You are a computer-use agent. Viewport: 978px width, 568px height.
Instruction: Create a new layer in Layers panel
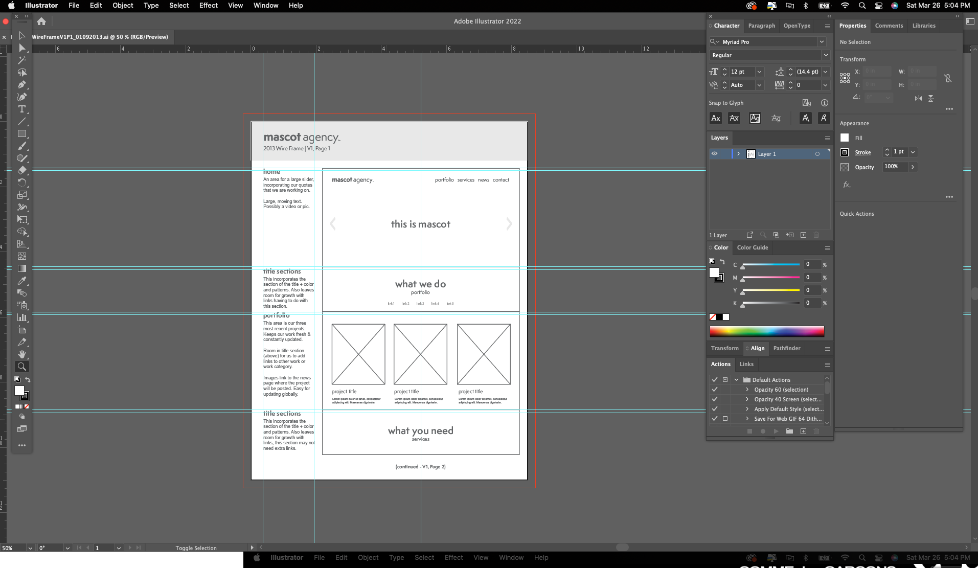pos(803,235)
